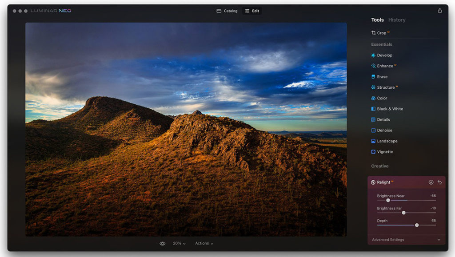This screenshot has height=257, width=455.
Task: Select the Black & White tool
Action: click(x=388, y=109)
